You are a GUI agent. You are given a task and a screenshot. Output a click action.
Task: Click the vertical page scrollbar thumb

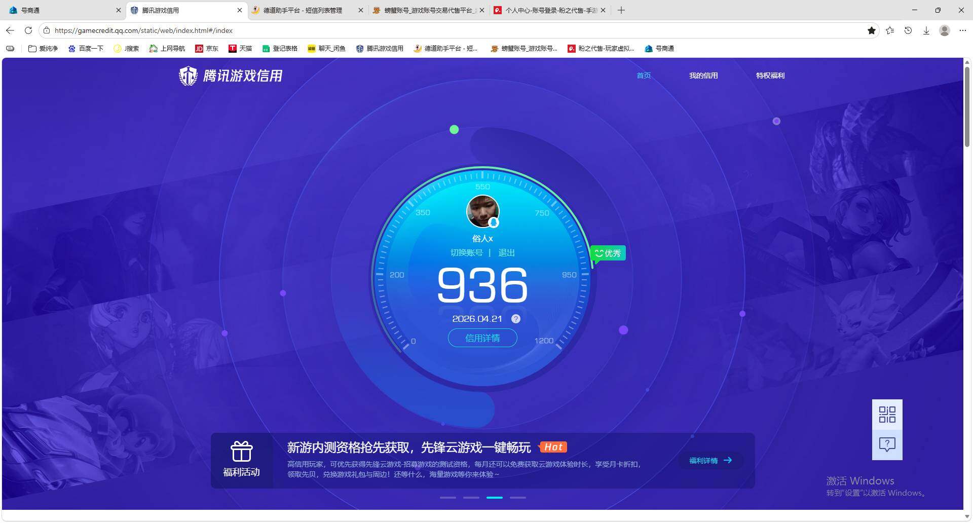coord(967,106)
